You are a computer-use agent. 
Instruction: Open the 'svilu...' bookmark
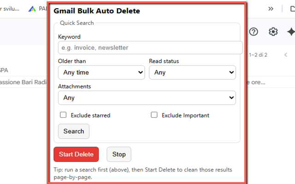coord(10,8)
